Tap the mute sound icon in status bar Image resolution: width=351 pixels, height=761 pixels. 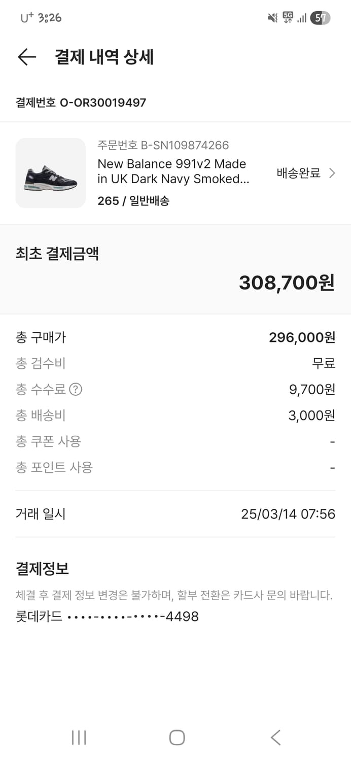click(x=272, y=17)
